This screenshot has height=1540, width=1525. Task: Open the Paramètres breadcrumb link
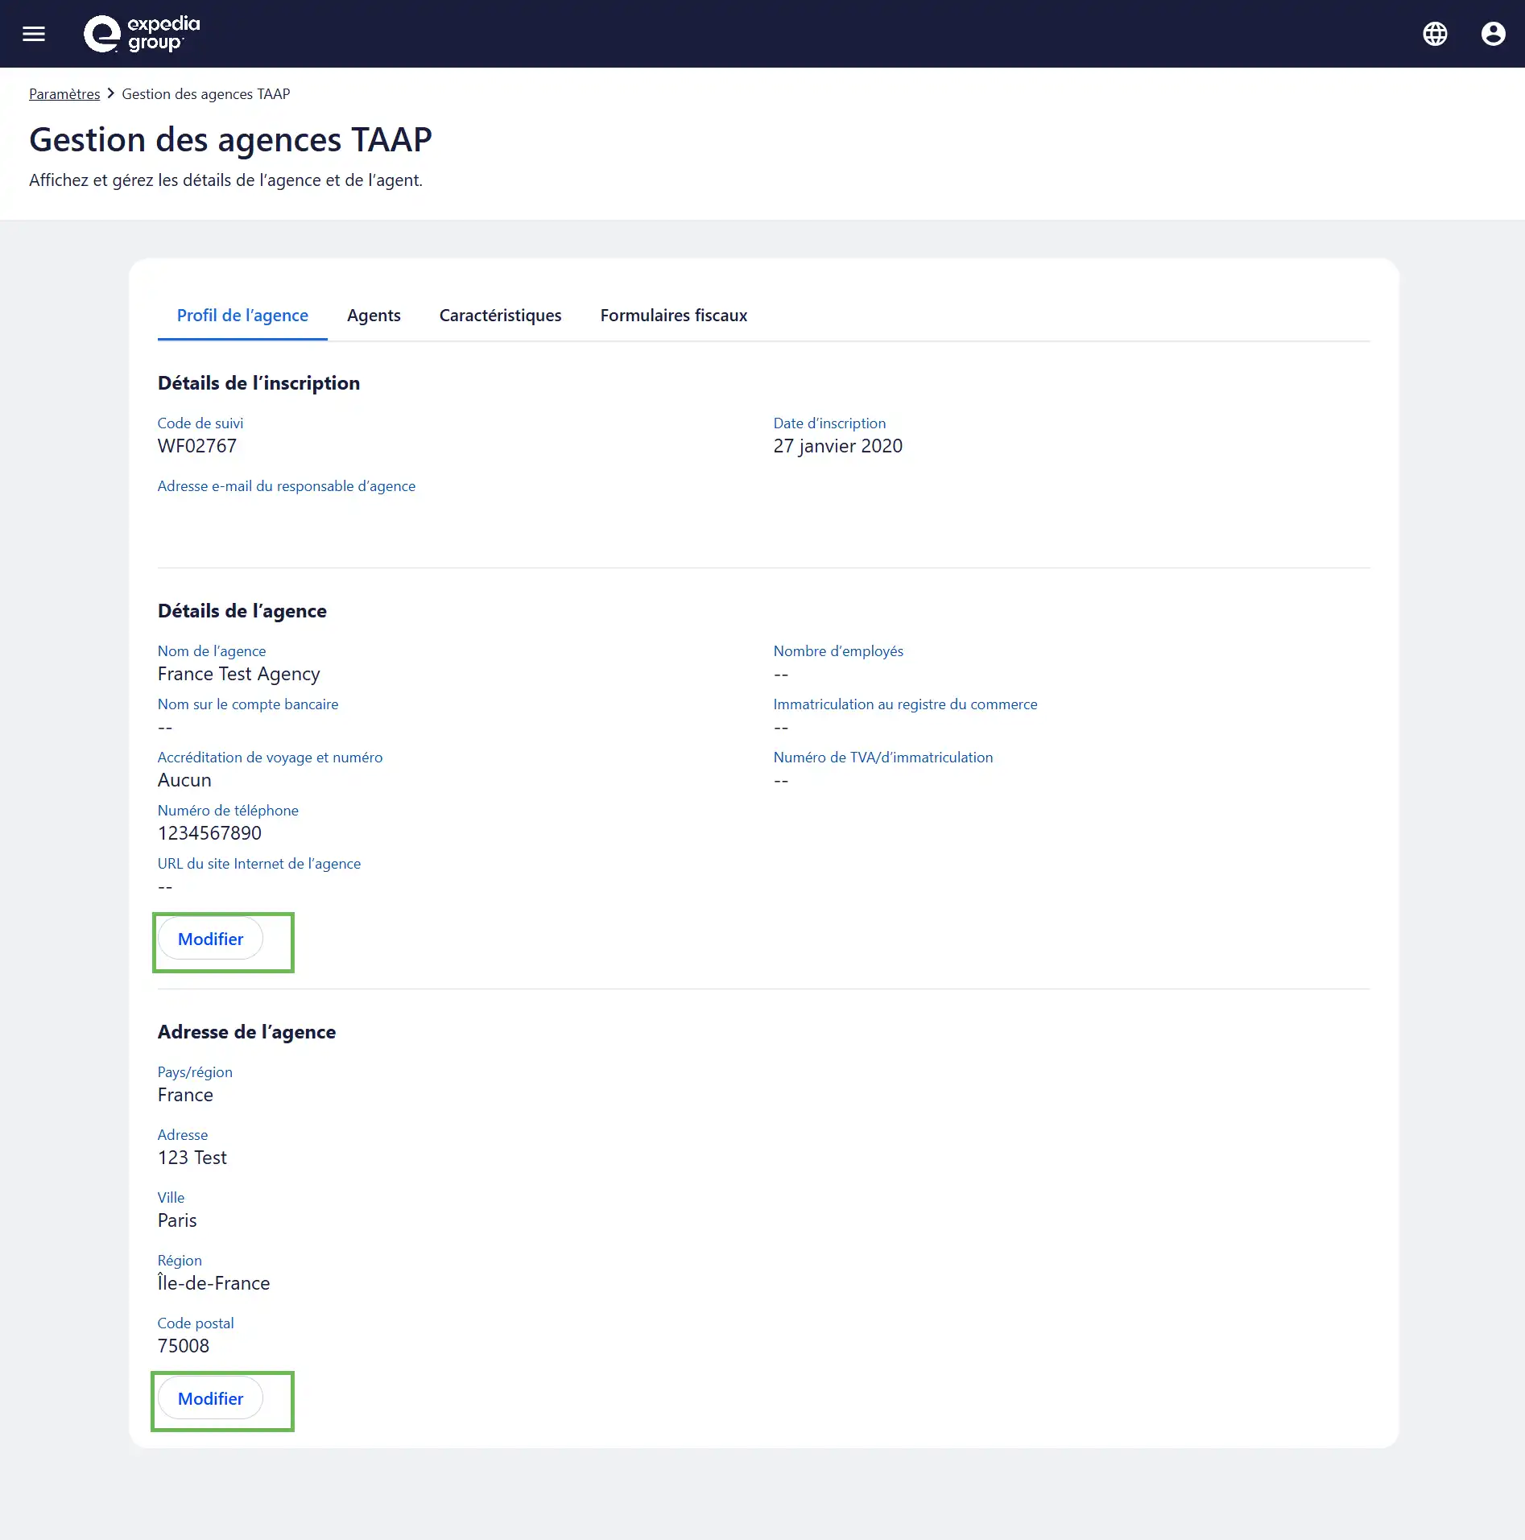(x=64, y=93)
